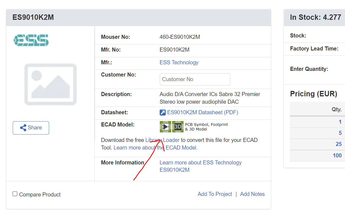Click the ESS manufacturer logo

(31, 40)
